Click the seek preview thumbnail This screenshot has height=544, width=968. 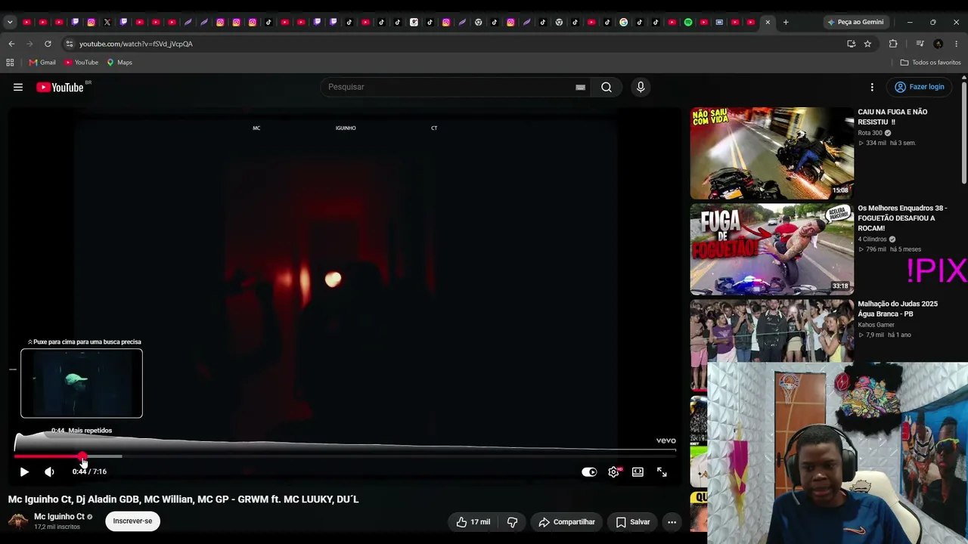pos(82,383)
